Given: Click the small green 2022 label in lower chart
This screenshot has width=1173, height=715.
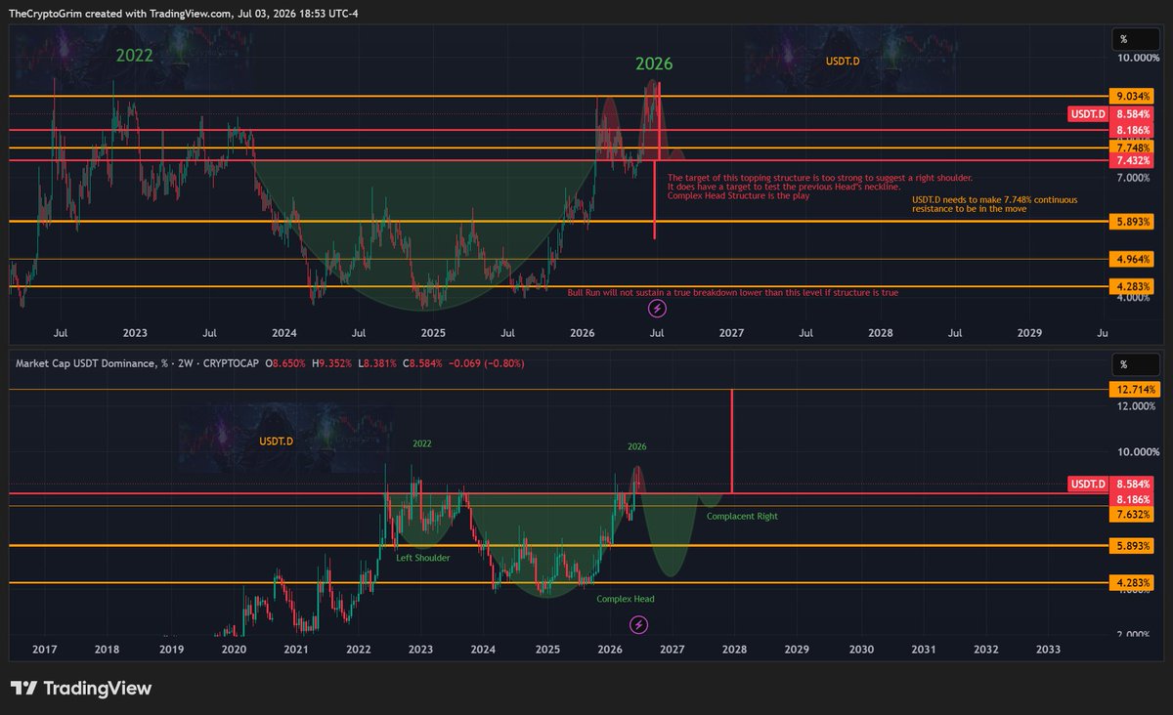Looking at the screenshot, I should click(421, 443).
